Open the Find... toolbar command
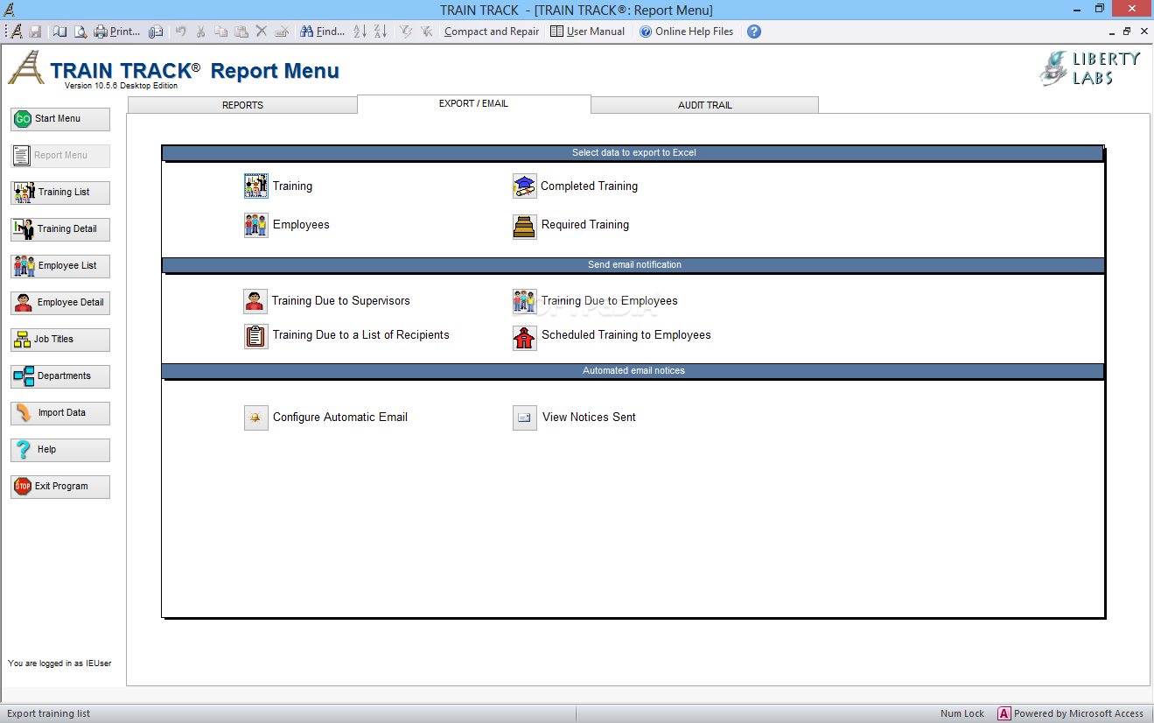Image resolution: width=1154 pixels, height=723 pixels. pyautogui.click(x=323, y=32)
